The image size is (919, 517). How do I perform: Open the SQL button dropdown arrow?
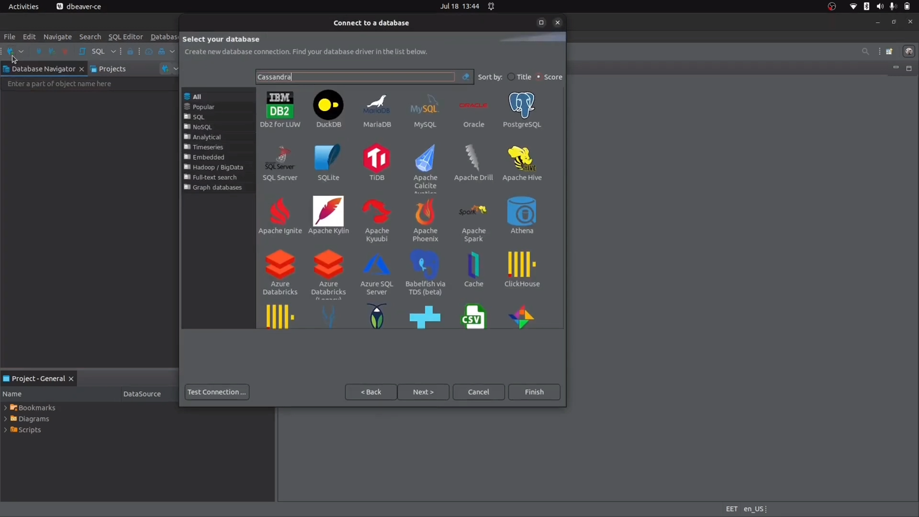pos(113,52)
